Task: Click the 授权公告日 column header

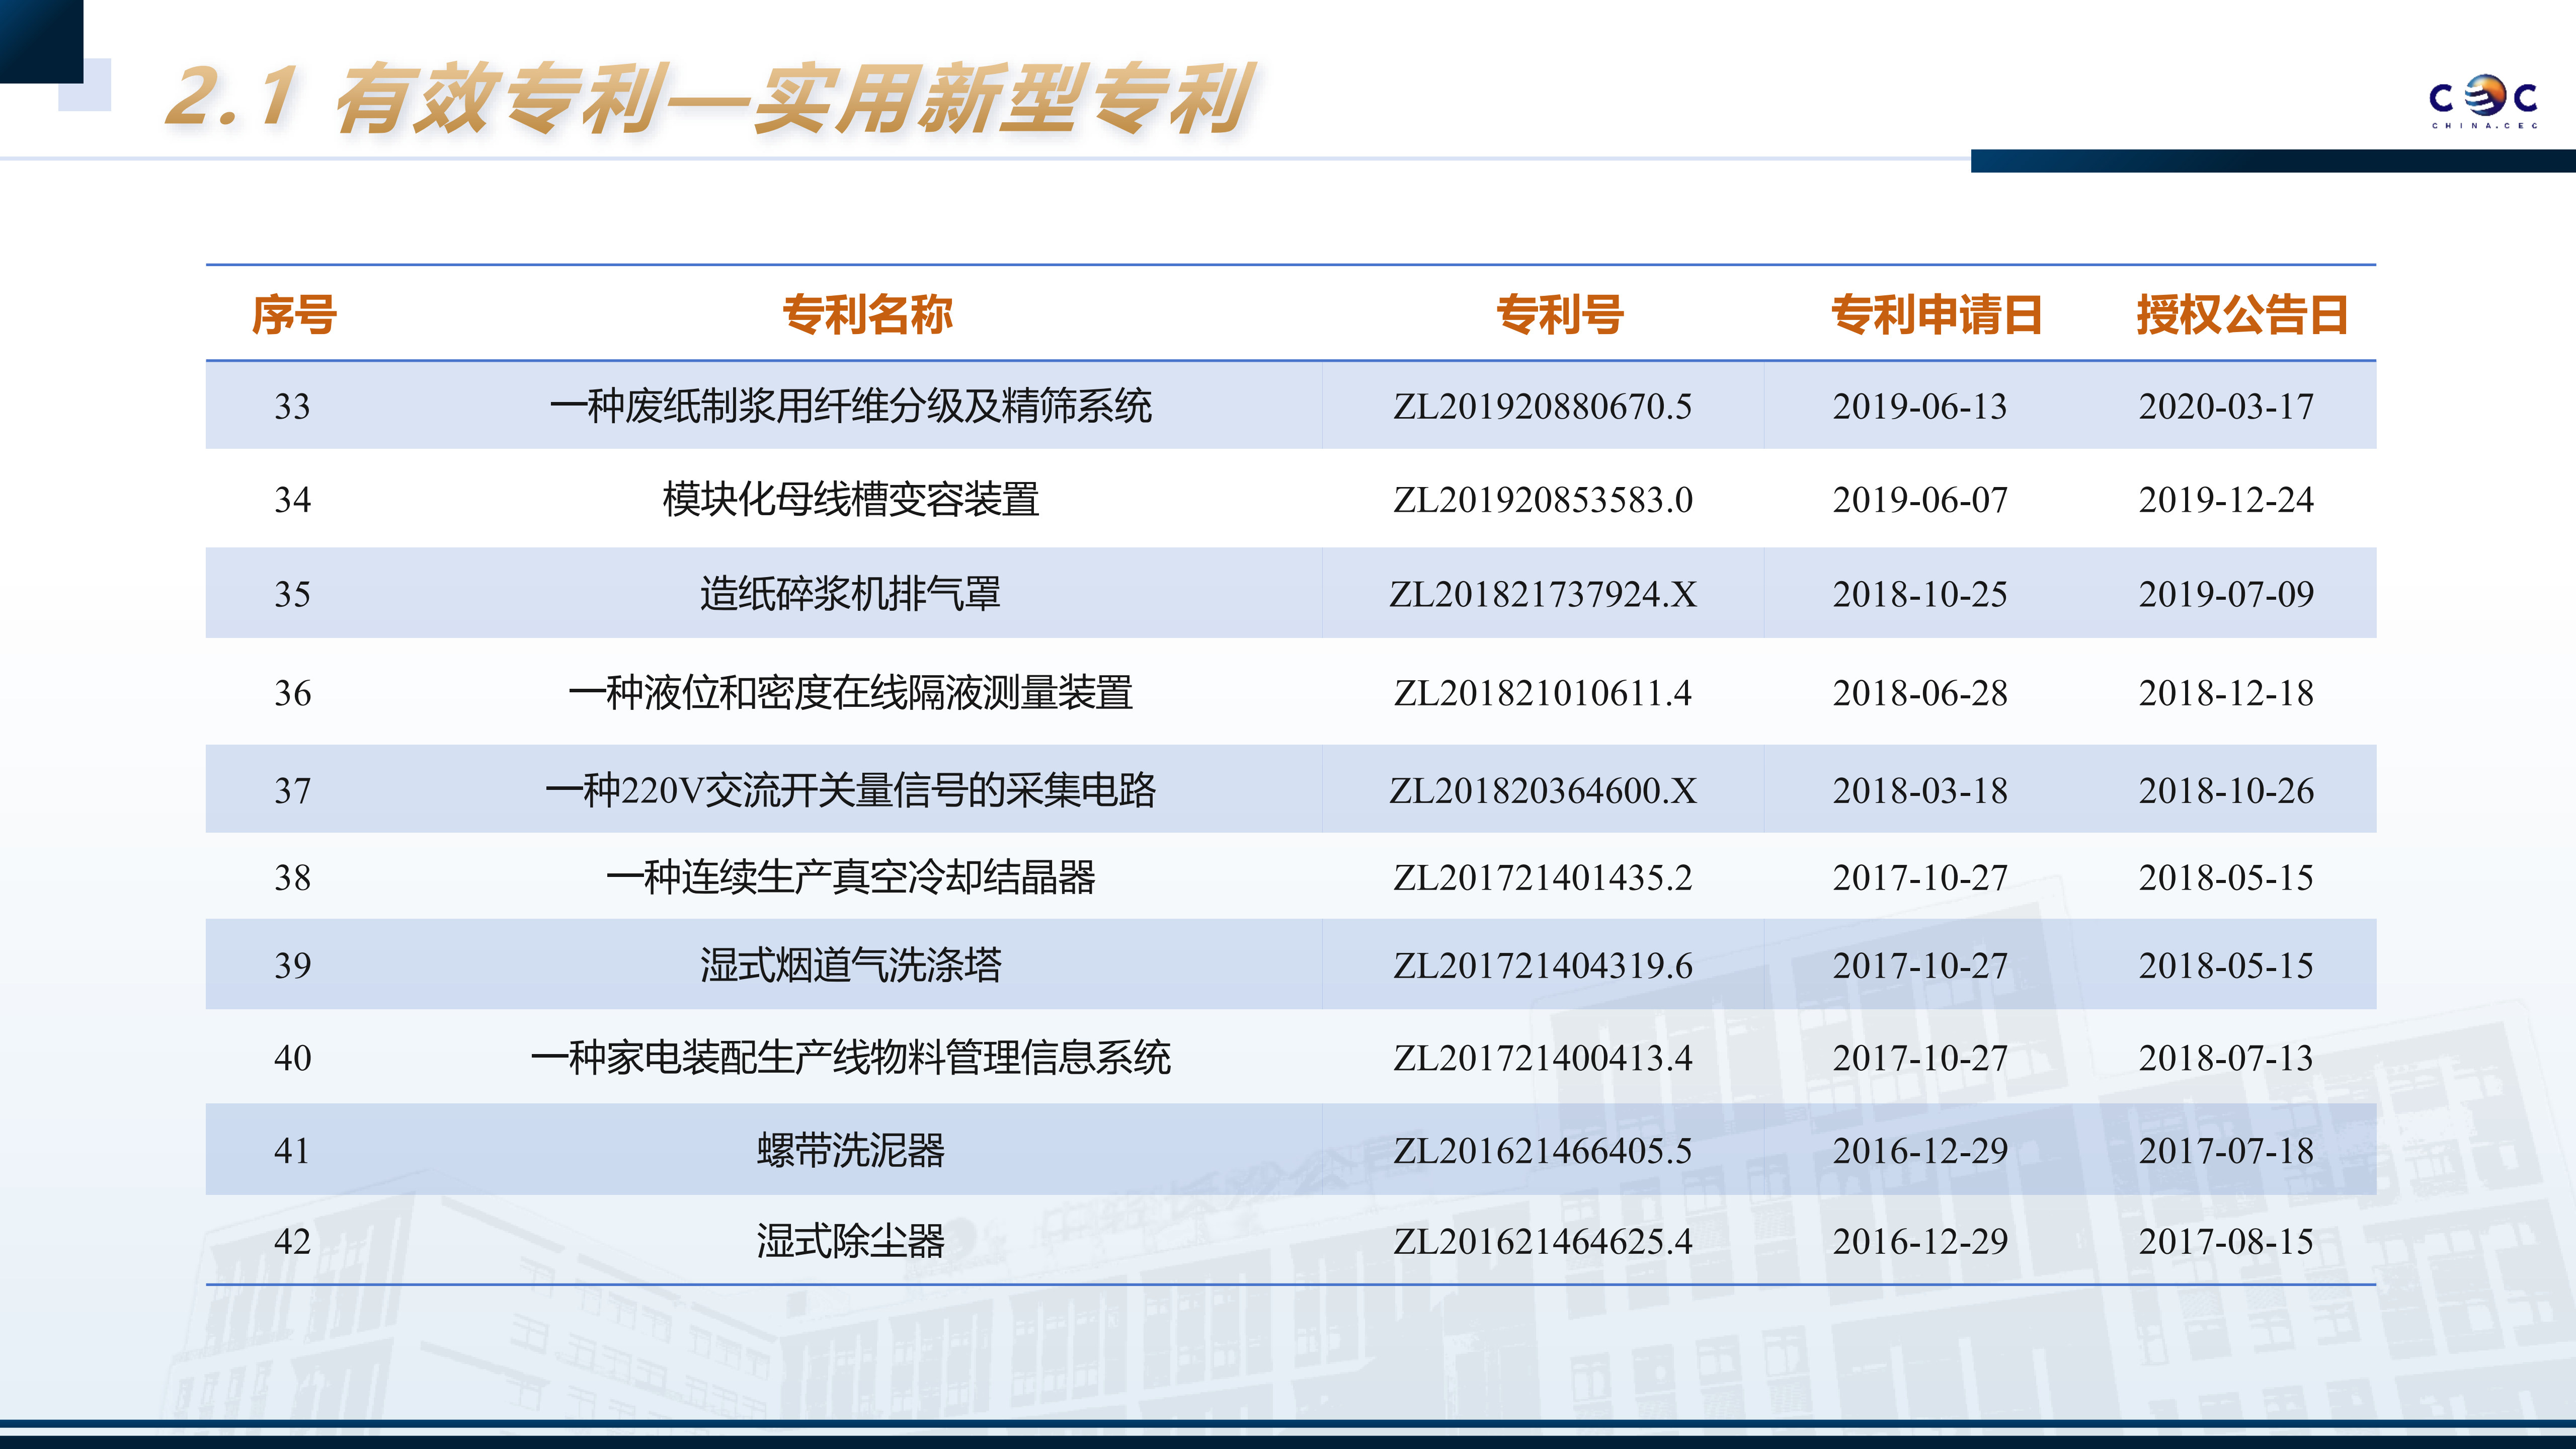Action: pyautogui.click(x=2242, y=314)
